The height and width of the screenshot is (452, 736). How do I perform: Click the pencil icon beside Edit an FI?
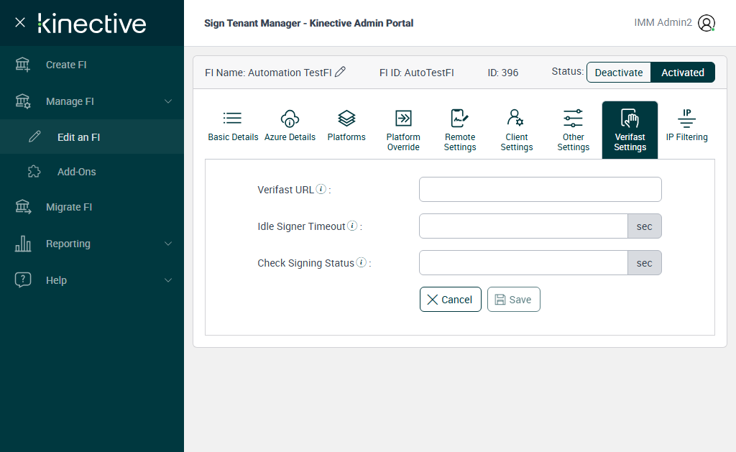click(x=34, y=137)
